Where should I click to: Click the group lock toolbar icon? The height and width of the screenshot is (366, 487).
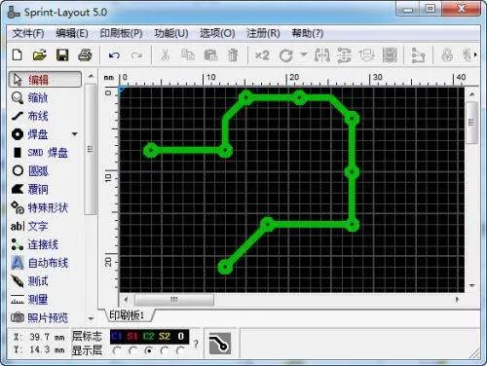click(x=447, y=55)
